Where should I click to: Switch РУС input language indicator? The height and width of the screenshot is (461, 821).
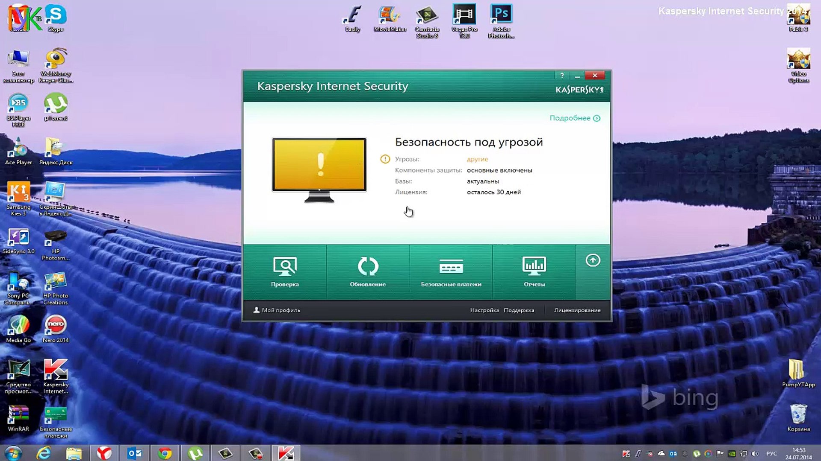pos(772,453)
